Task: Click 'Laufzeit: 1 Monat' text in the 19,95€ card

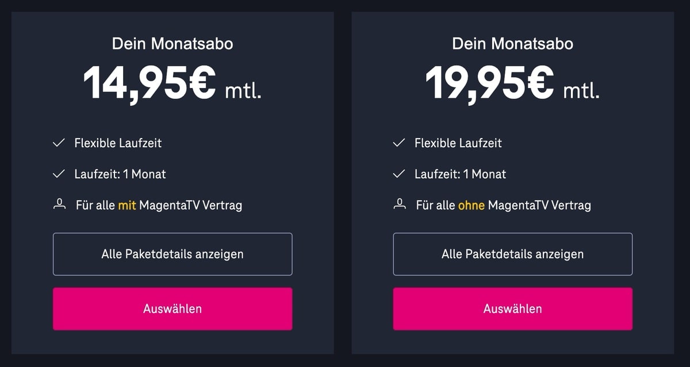Action: [x=461, y=174]
